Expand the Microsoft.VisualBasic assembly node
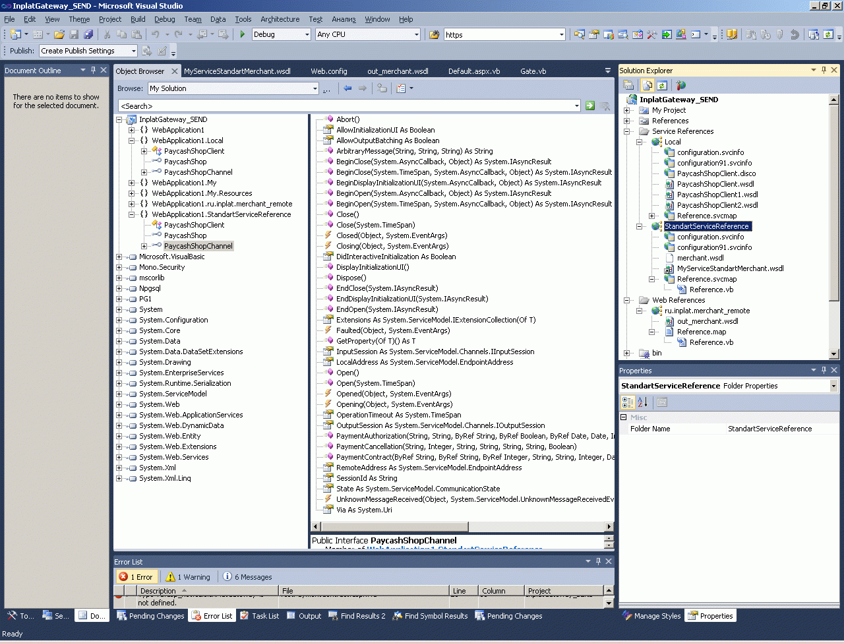The width and height of the screenshot is (844, 643). coord(119,257)
